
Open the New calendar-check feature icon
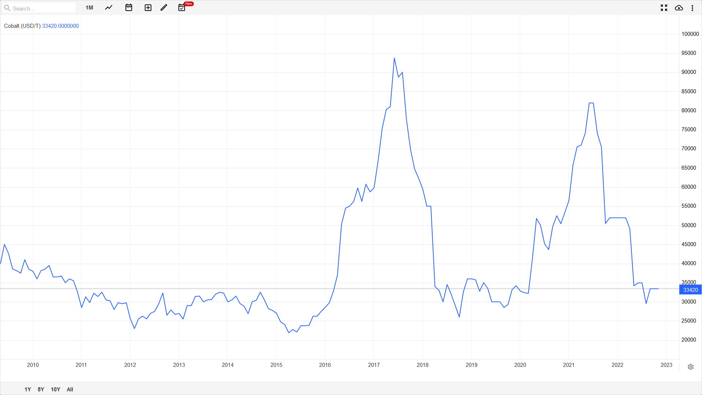tap(182, 8)
